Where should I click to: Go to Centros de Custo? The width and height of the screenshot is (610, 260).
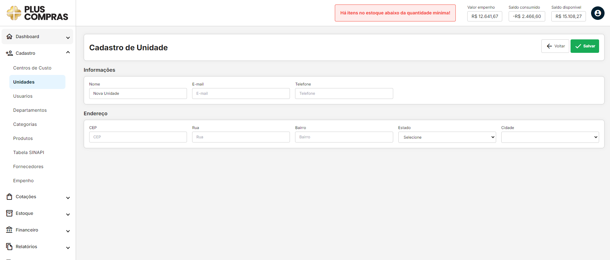point(32,68)
